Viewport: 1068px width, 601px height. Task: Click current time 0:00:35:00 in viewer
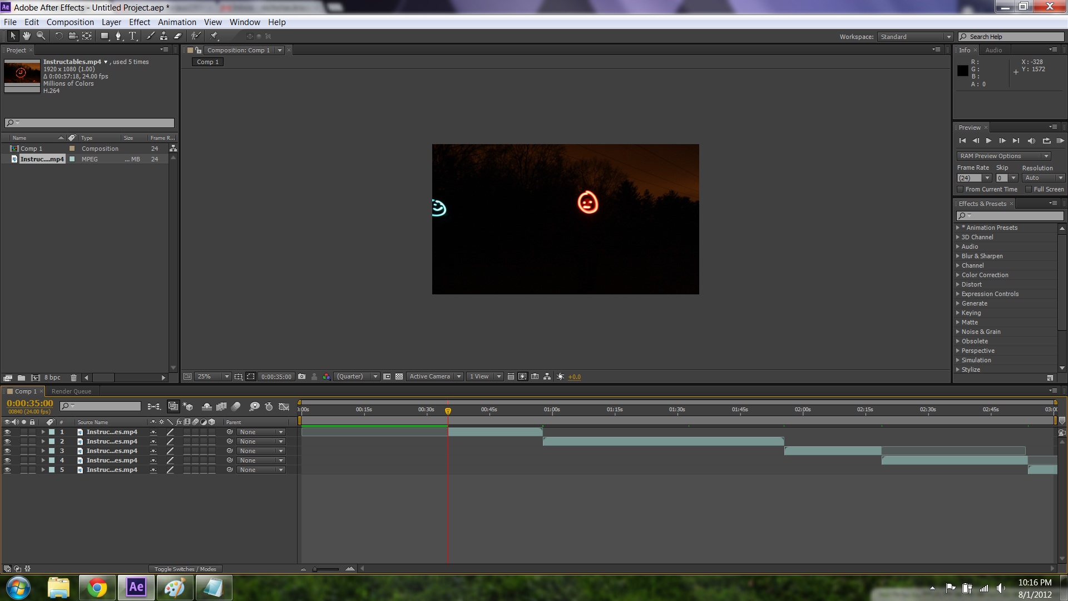[276, 377]
